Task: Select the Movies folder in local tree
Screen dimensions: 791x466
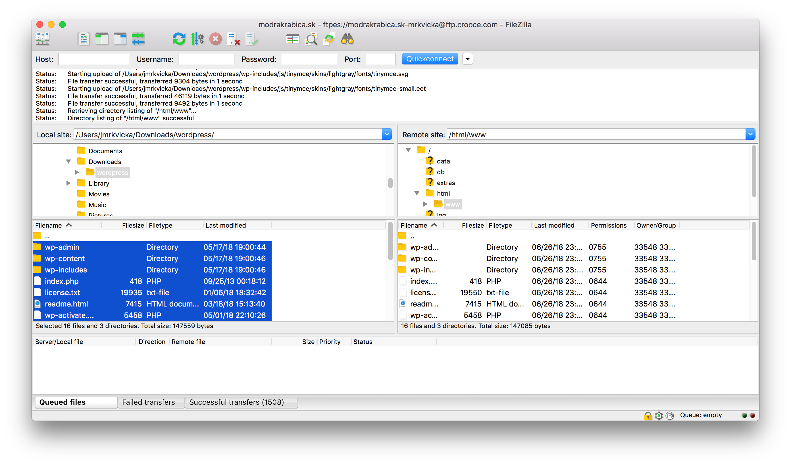Action: click(x=99, y=194)
